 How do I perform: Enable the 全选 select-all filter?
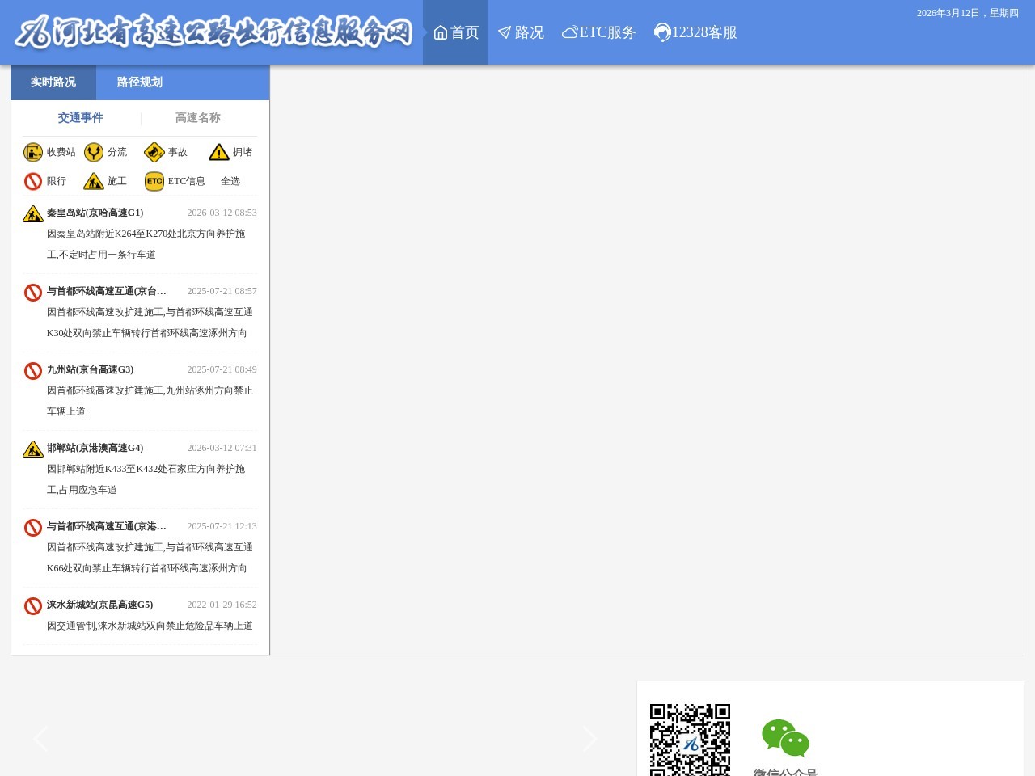pos(230,181)
